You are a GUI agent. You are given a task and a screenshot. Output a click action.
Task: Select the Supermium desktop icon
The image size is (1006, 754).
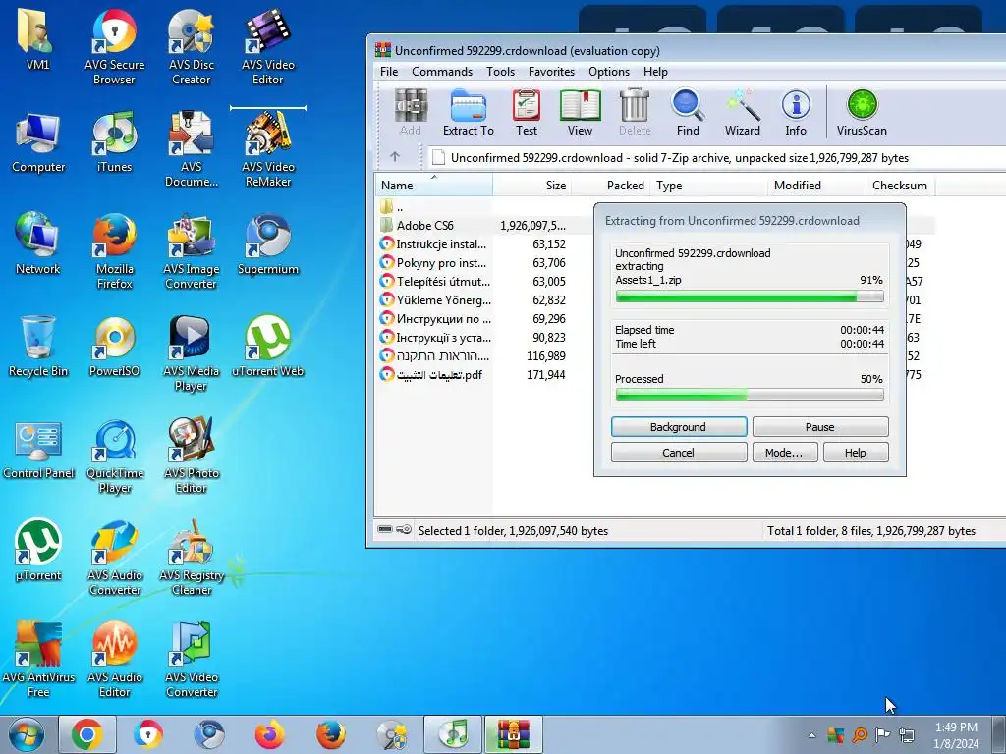coord(268,244)
